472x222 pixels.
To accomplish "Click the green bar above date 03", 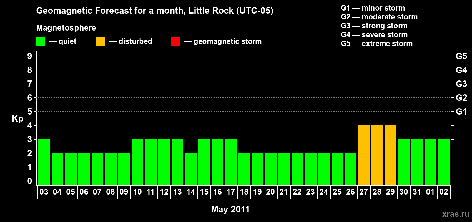I will [x=44, y=162].
